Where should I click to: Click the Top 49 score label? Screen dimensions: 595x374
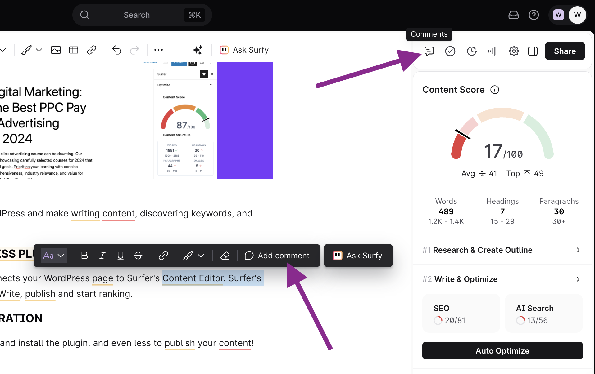tap(525, 173)
